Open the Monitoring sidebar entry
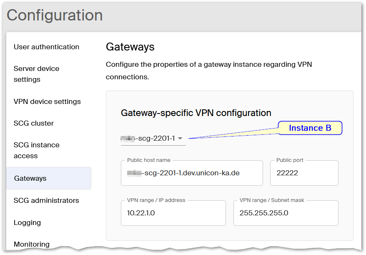 tap(32, 244)
